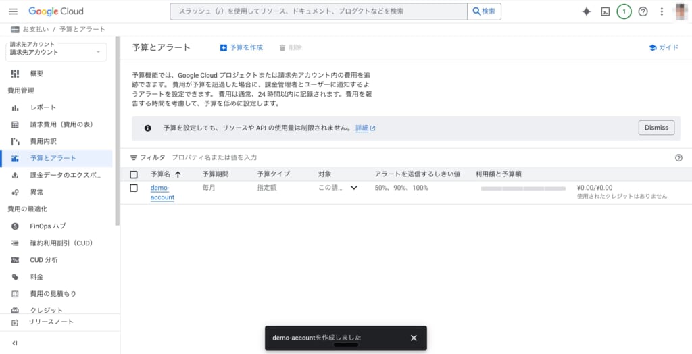Click the Dismiss button on the info banner
Viewport: 692px width, 354px height.
[656, 128]
